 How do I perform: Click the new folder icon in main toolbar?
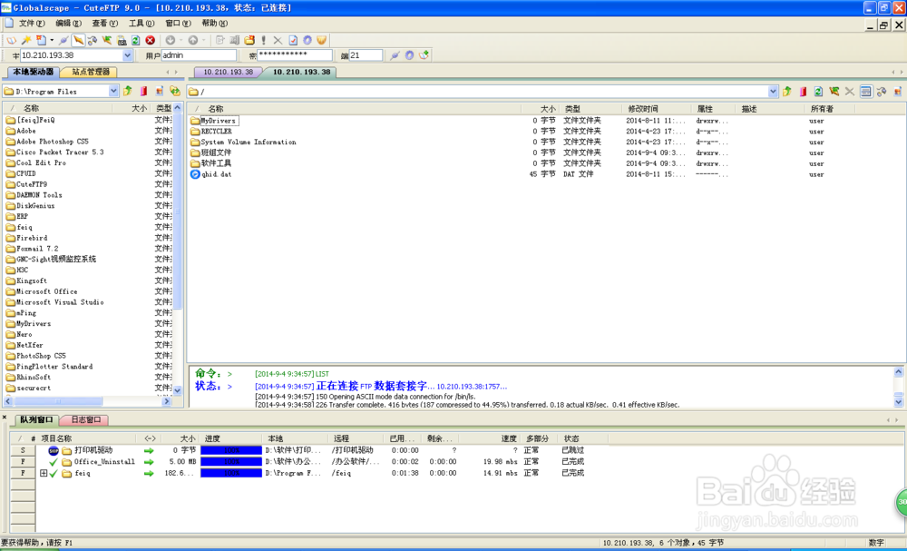coord(249,41)
